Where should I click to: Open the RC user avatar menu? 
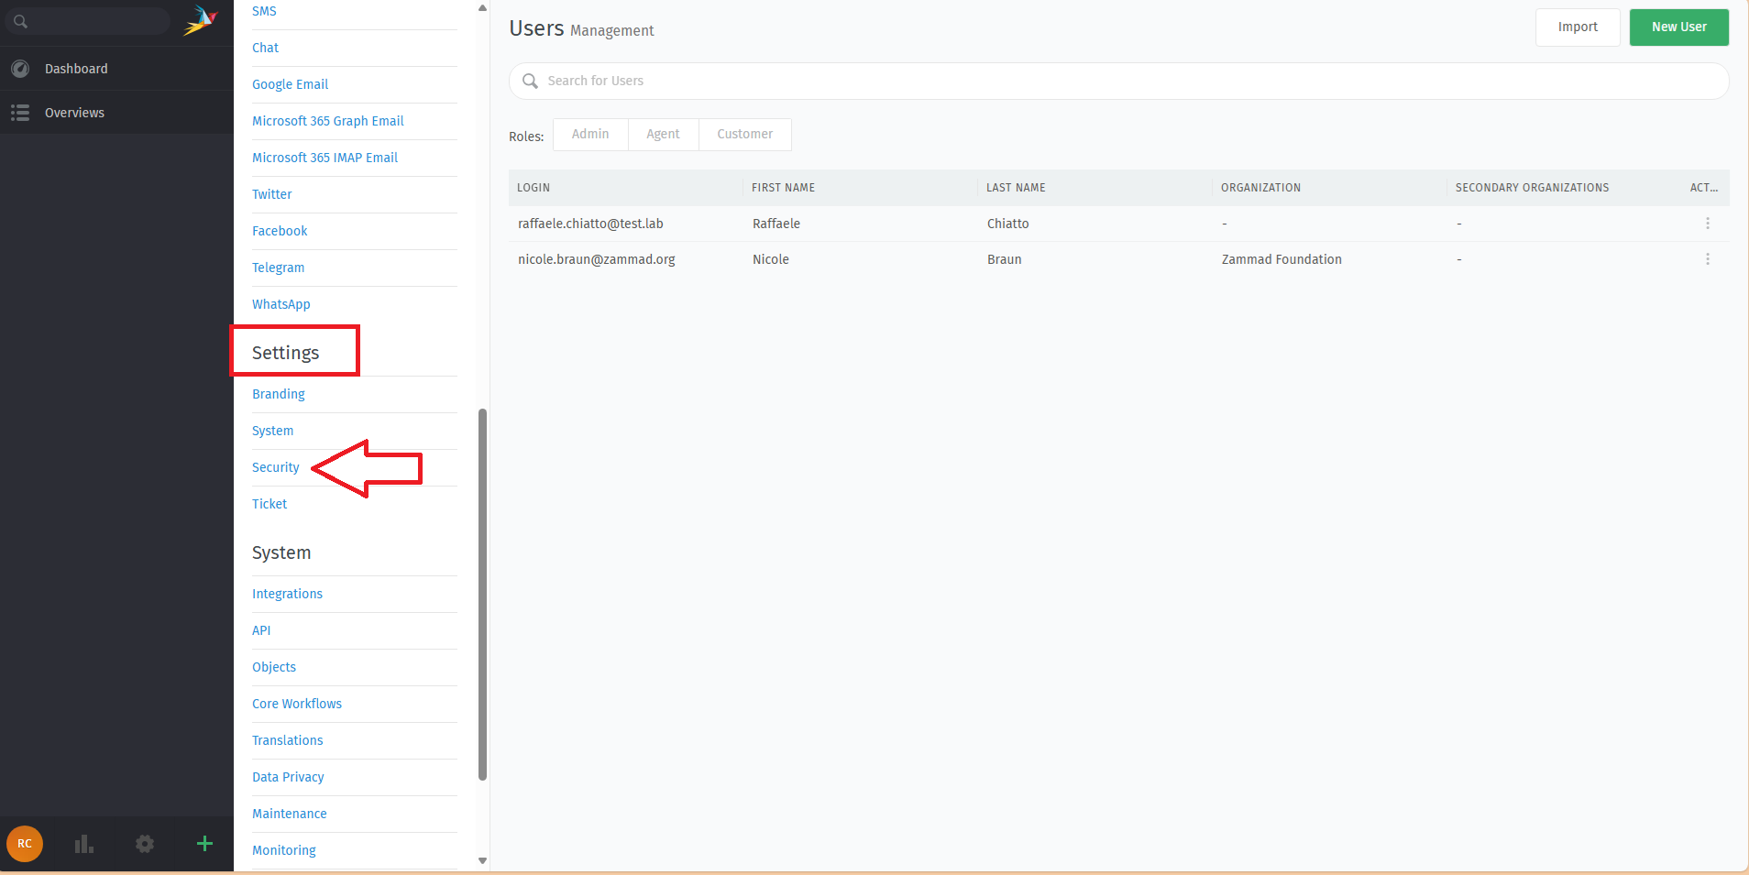click(x=25, y=844)
